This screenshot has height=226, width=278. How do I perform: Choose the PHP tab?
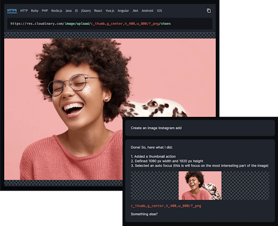(45, 10)
